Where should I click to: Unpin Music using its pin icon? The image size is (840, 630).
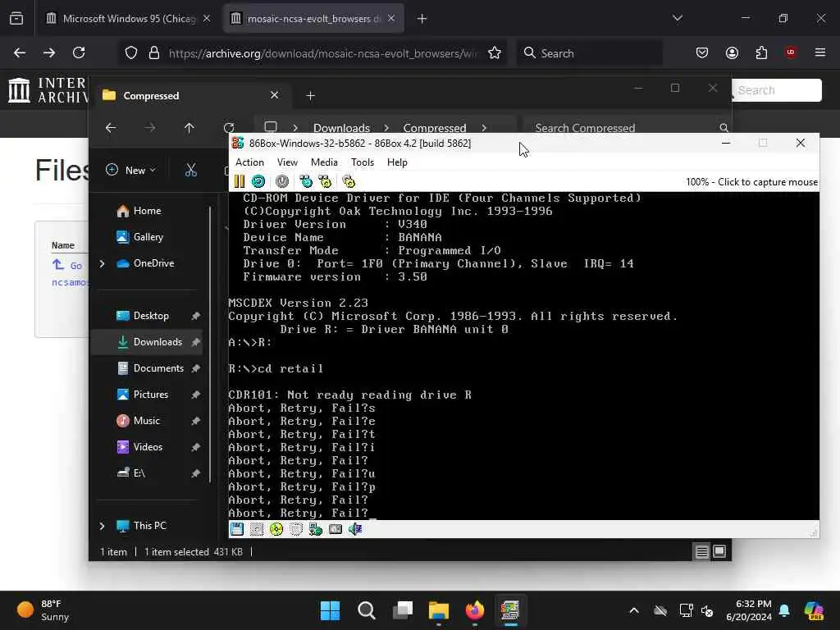[196, 421]
